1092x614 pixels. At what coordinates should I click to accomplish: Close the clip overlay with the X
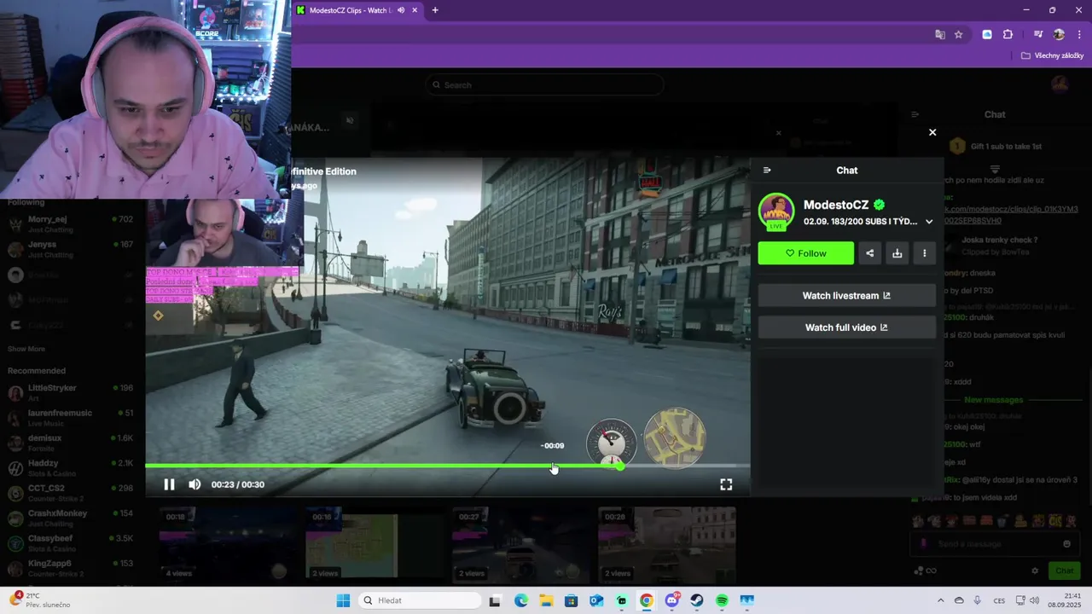(x=932, y=132)
